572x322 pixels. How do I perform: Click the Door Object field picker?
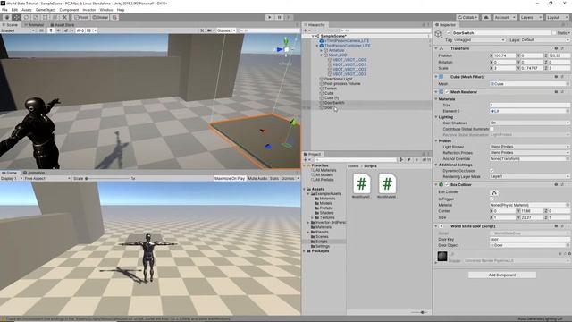[x=568, y=245]
